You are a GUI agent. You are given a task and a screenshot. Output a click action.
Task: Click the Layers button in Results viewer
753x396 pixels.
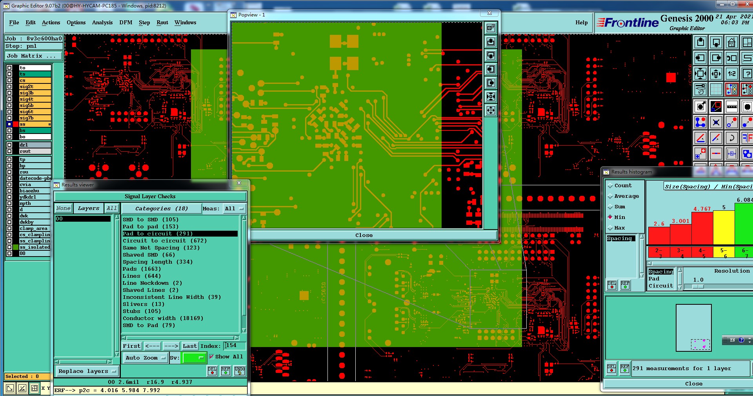tap(89, 208)
